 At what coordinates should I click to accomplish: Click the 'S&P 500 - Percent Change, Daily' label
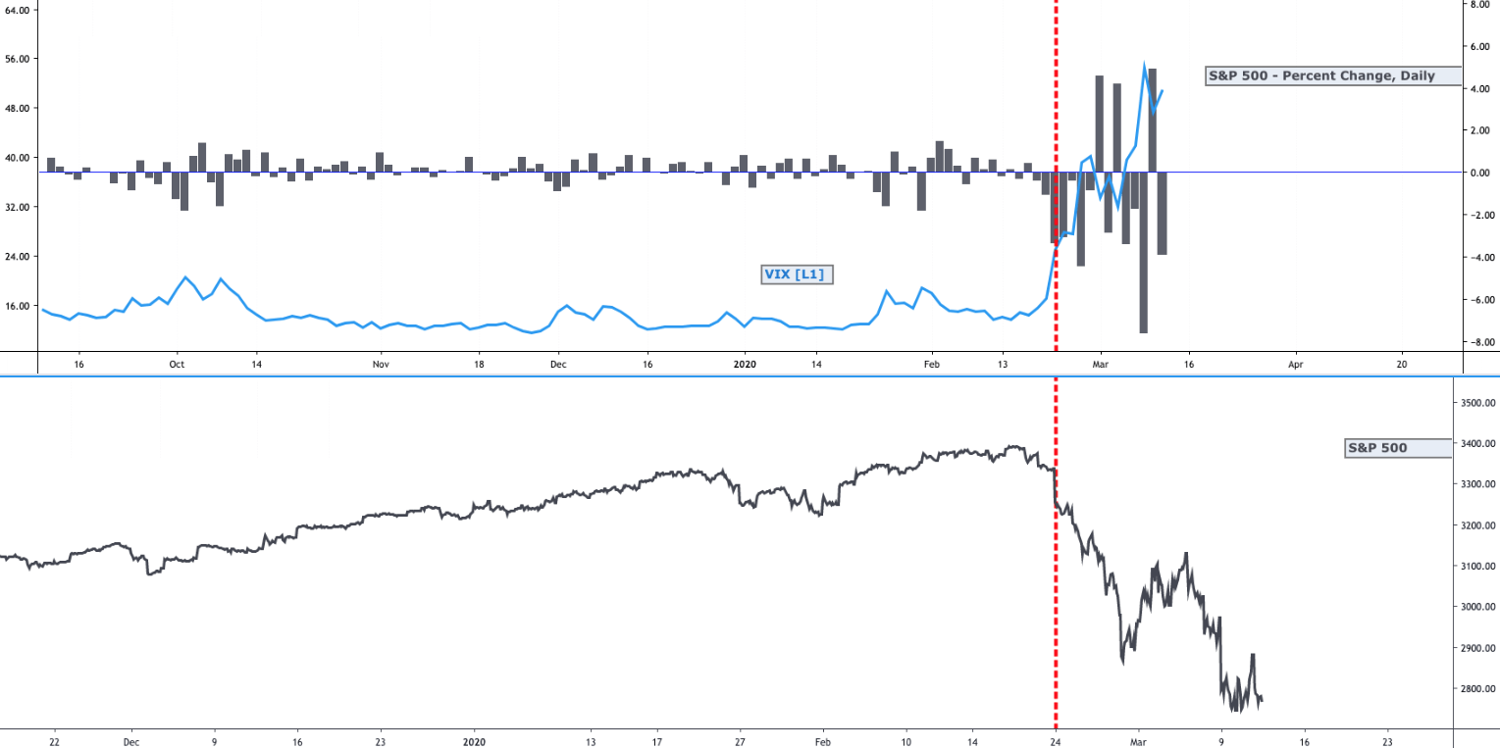tap(1333, 75)
